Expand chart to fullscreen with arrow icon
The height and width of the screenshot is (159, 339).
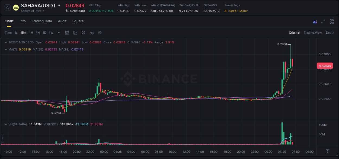point(323,21)
